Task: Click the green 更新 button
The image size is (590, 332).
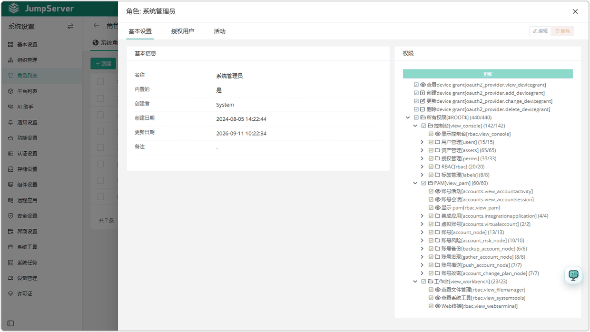Action: tap(488, 74)
